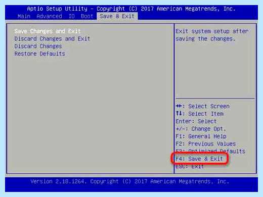Click the 'ESC: Exit' hint
The image size is (263, 197).
190,167
